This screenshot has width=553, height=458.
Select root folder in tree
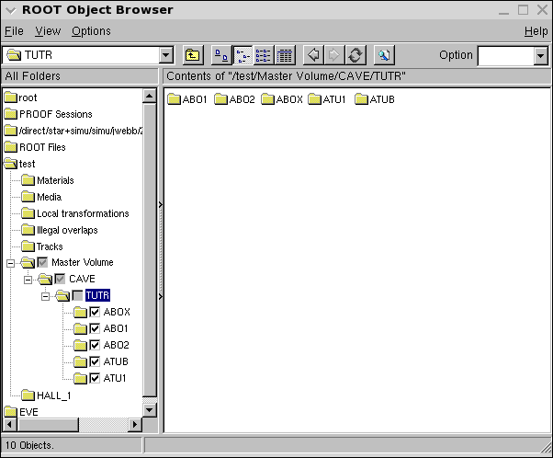[20, 97]
